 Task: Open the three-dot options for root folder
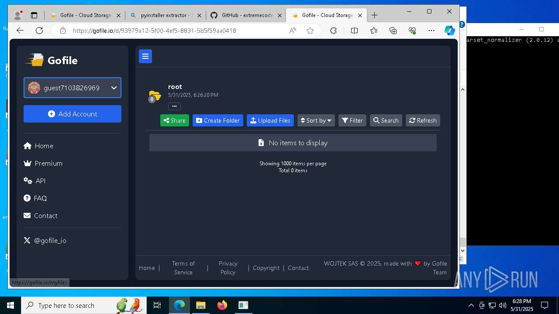coord(174,106)
